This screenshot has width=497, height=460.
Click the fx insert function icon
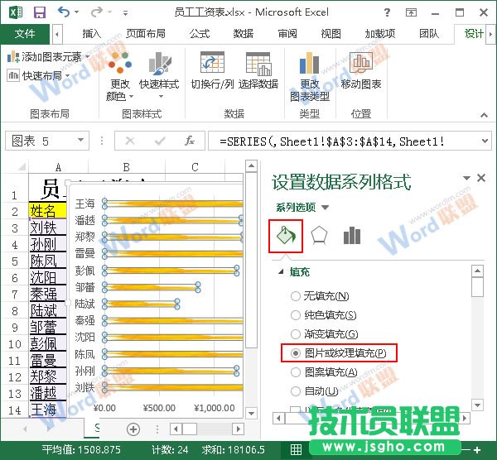pos(190,141)
